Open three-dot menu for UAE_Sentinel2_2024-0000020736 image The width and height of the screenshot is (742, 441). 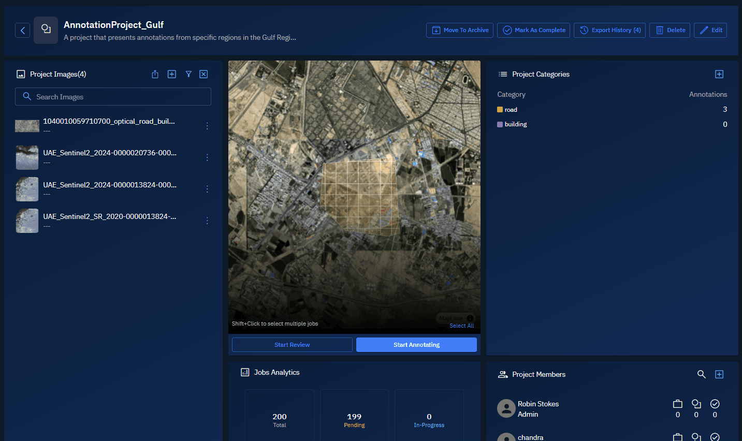point(207,157)
